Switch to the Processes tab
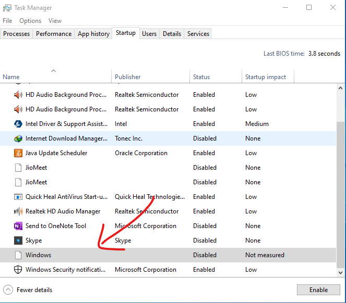This screenshot has height=303, width=346. point(16,34)
